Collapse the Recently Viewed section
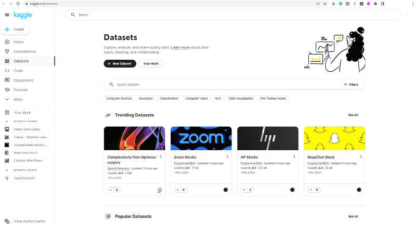This screenshot has width=416, height=226. click(x=7, y=122)
